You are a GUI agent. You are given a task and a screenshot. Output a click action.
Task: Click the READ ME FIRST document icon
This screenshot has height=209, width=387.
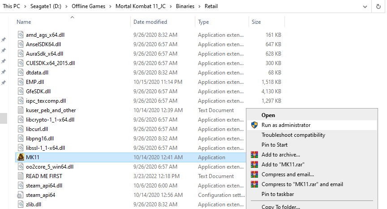[x=21, y=176]
